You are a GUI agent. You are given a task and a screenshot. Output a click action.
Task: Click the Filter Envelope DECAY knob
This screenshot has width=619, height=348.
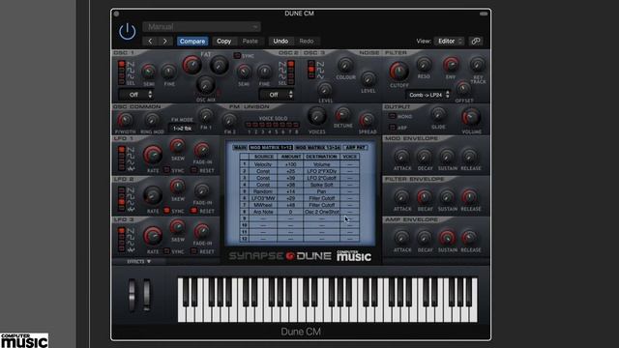[x=425, y=197]
